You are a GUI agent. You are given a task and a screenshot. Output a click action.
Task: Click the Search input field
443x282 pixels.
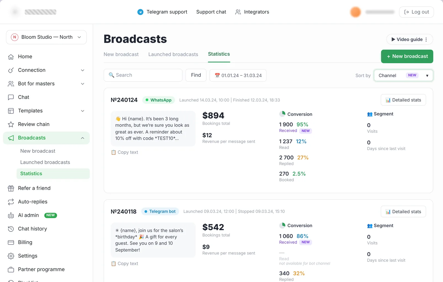(x=143, y=75)
